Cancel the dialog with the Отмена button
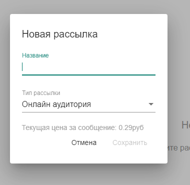Viewport: 190px width, 185px height. pos(84,142)
